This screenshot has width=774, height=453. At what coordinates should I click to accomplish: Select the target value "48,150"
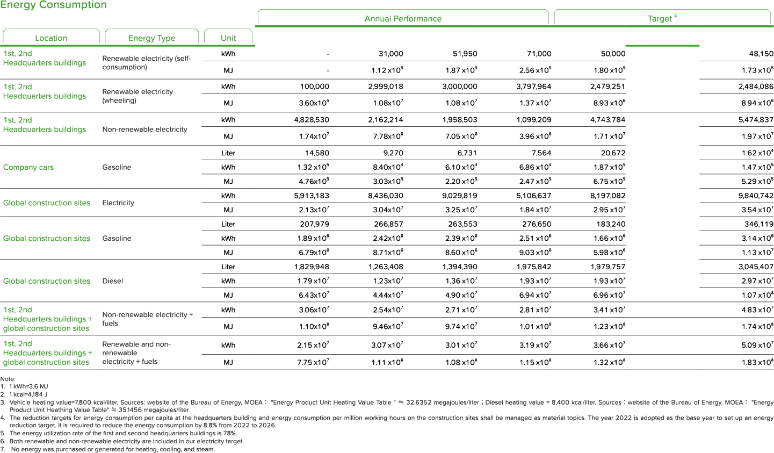coord(761,54)
